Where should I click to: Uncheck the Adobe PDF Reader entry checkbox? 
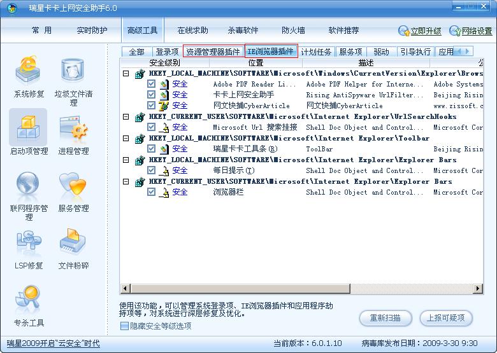point(151,84)
